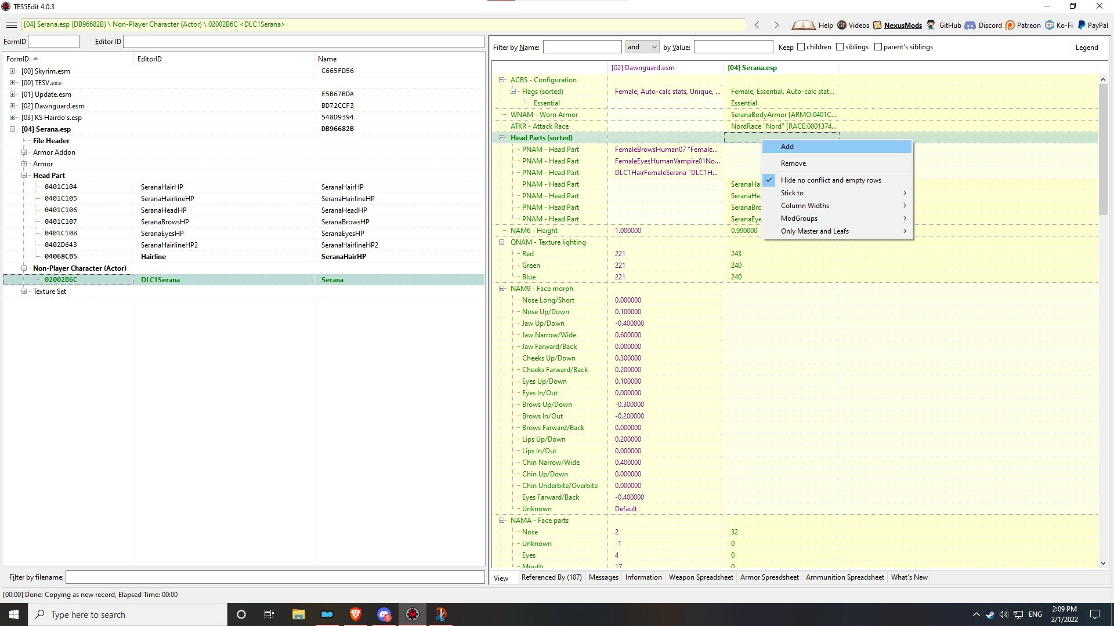Open the Discord icon link
Image resolution: width=1114 pixels, height=626 pixels.
pos(970,25)
